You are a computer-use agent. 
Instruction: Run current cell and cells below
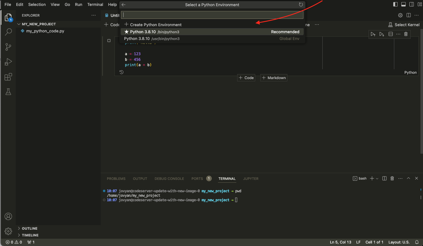pyautogui.click(x=382, y=34)
